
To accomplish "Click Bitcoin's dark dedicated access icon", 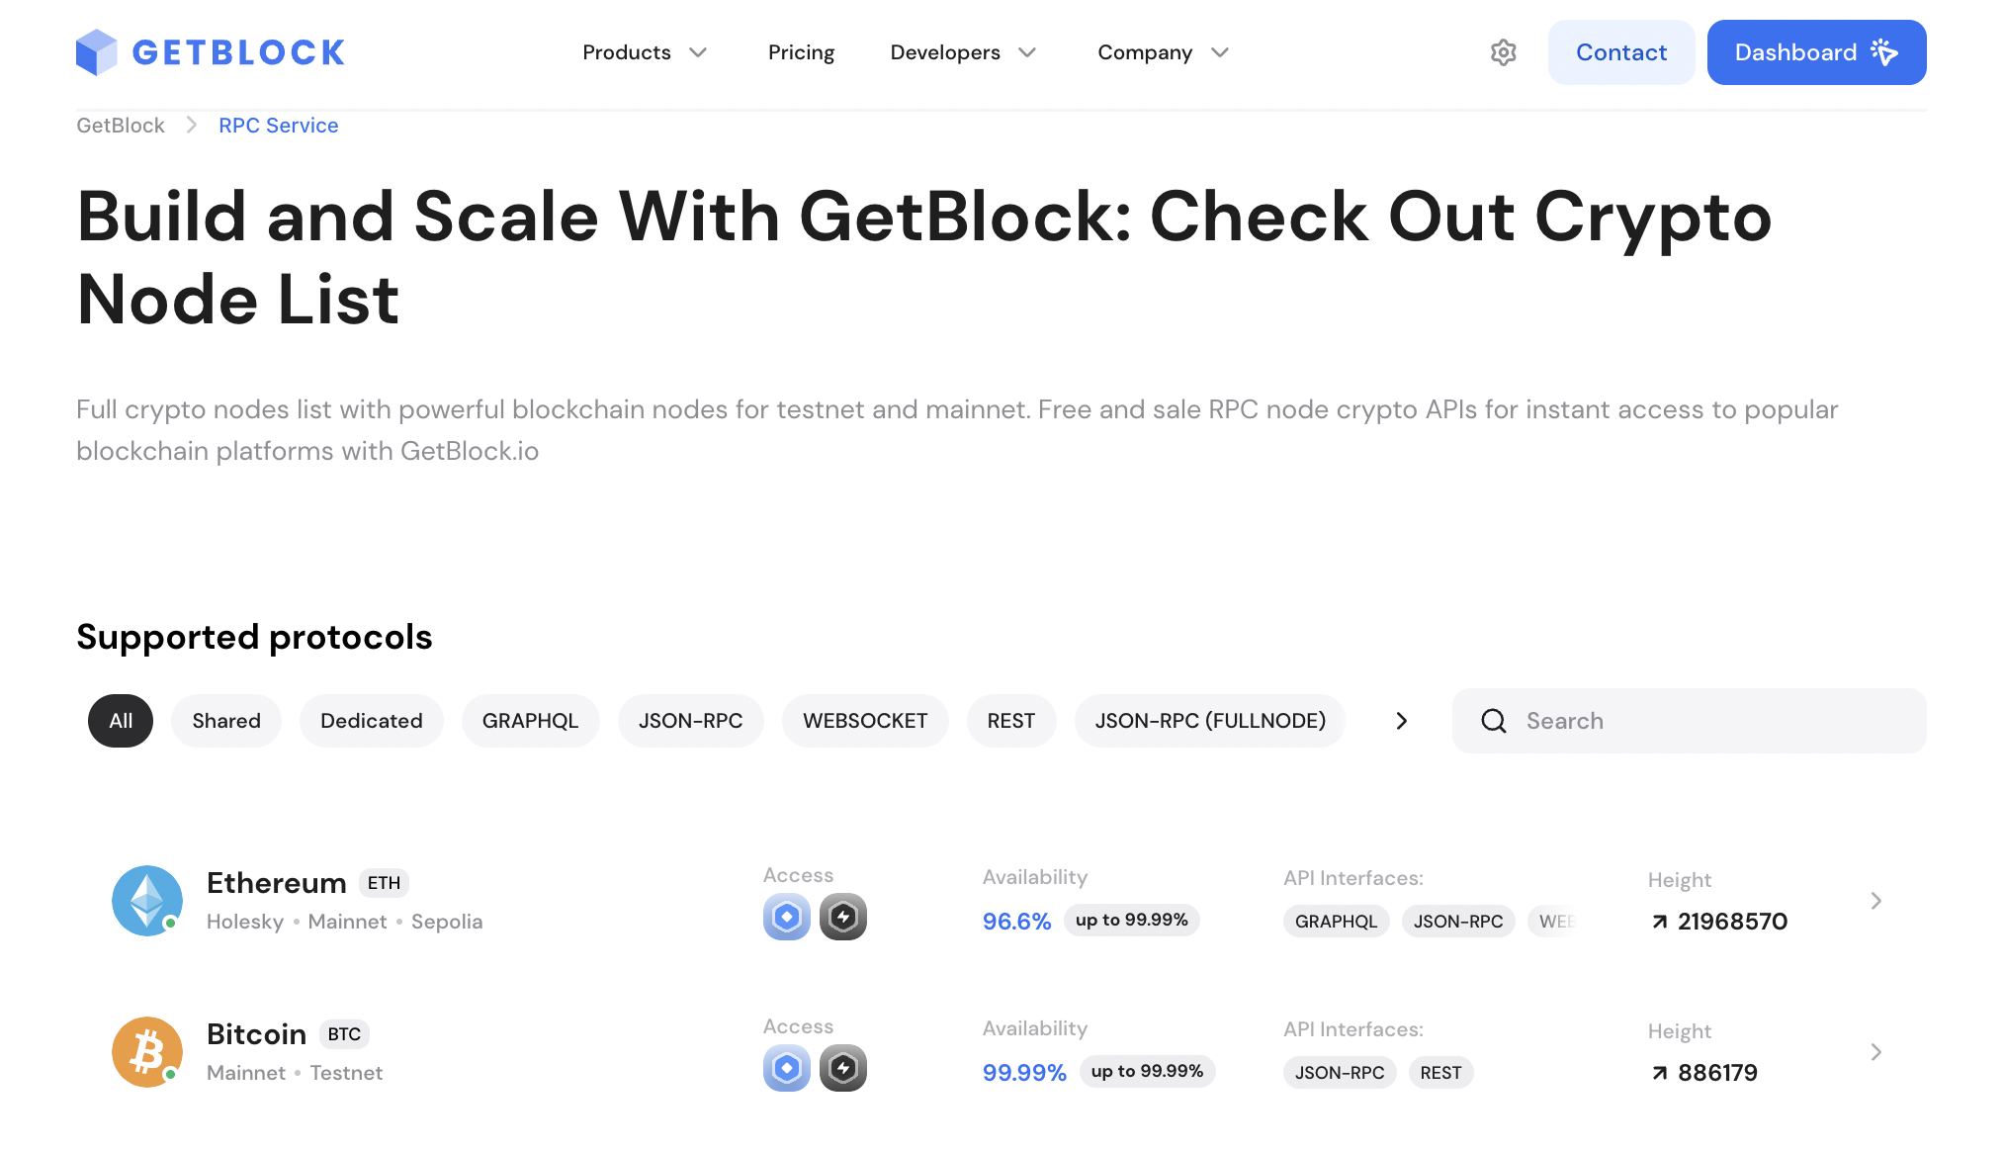I will click(843, 1068).
